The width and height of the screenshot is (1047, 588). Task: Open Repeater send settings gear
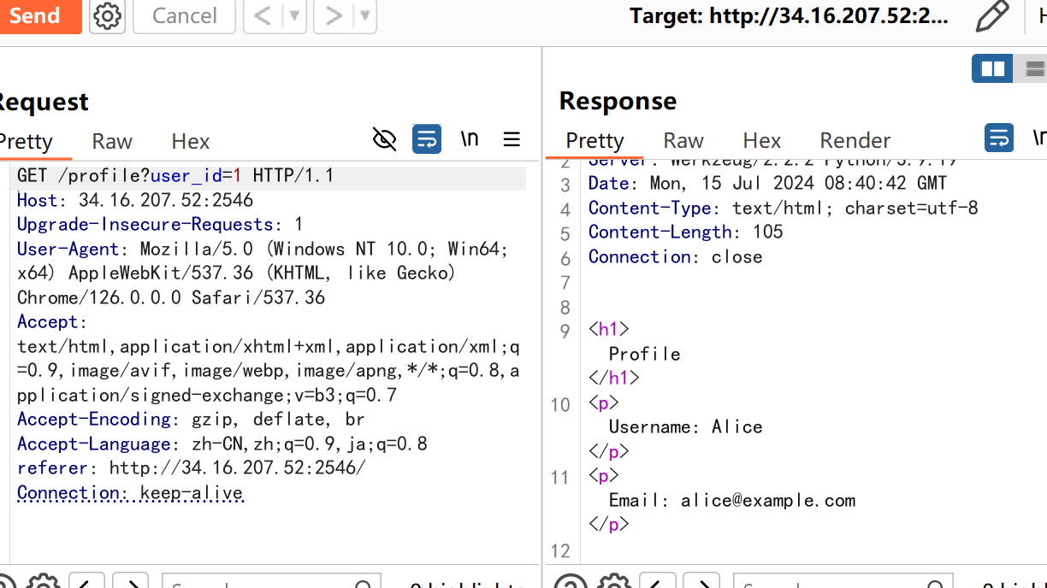coord(107,15)
